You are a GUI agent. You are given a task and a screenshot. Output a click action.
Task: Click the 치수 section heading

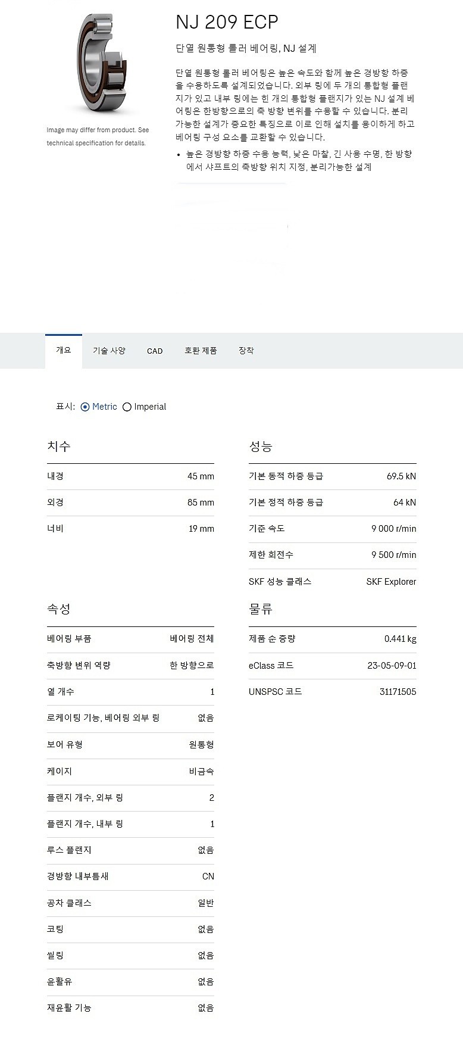point(59,447)
